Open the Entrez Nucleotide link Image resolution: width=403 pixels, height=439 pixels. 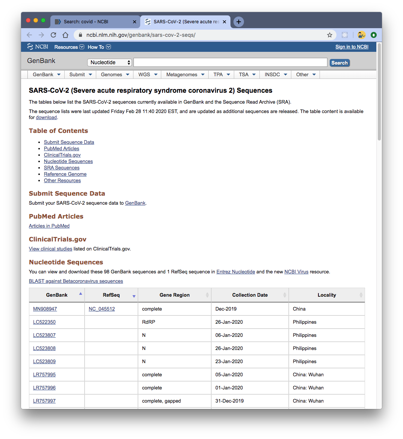click(x=236, y=272)
